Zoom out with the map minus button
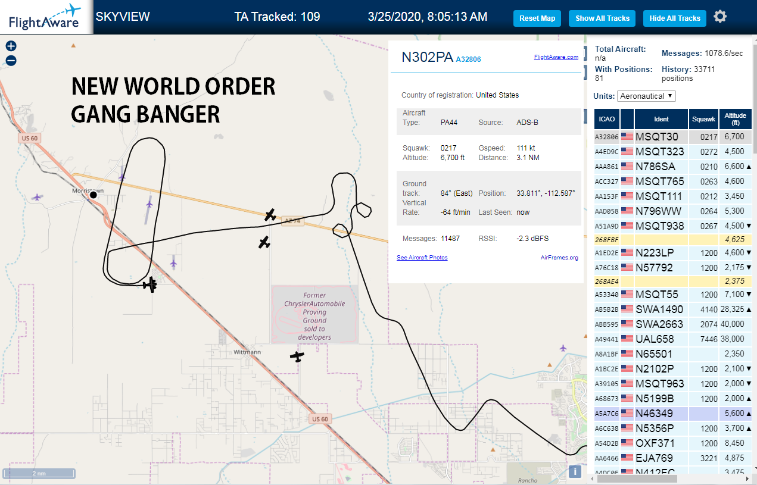Viewport: 757px width, 485px height. point(11,60)
